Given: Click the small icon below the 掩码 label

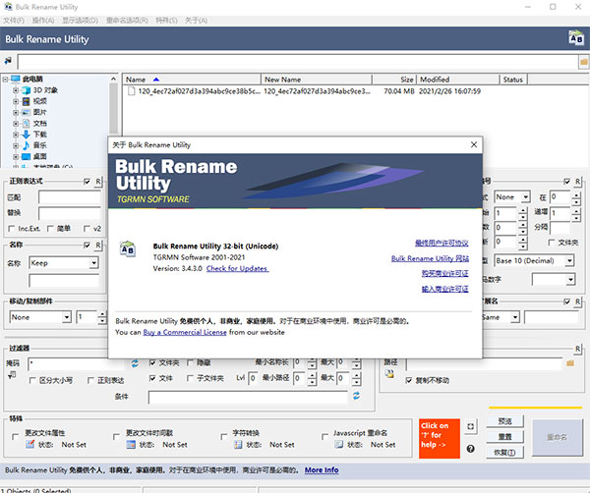Looking at the screenshot, I should 12,374.
